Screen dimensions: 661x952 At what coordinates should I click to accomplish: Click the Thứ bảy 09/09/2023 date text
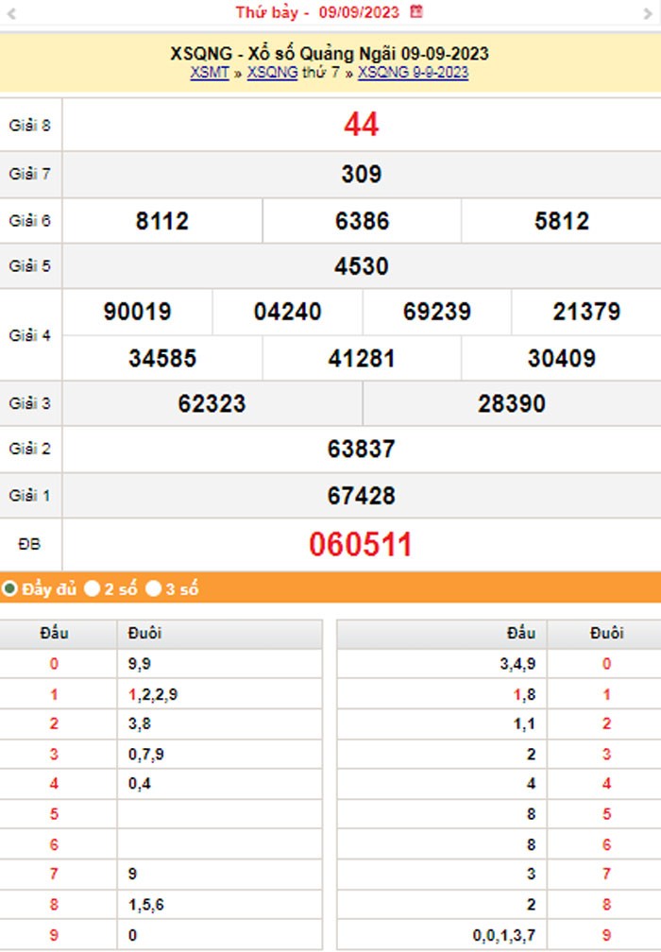click(317, 12)
